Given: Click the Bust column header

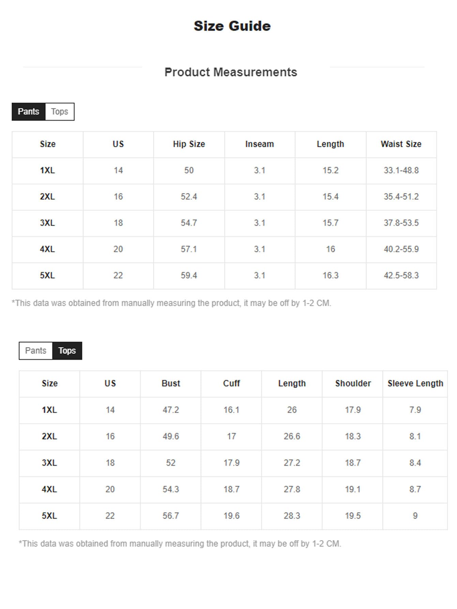Looking at the screenshot, I should (171, 384).
